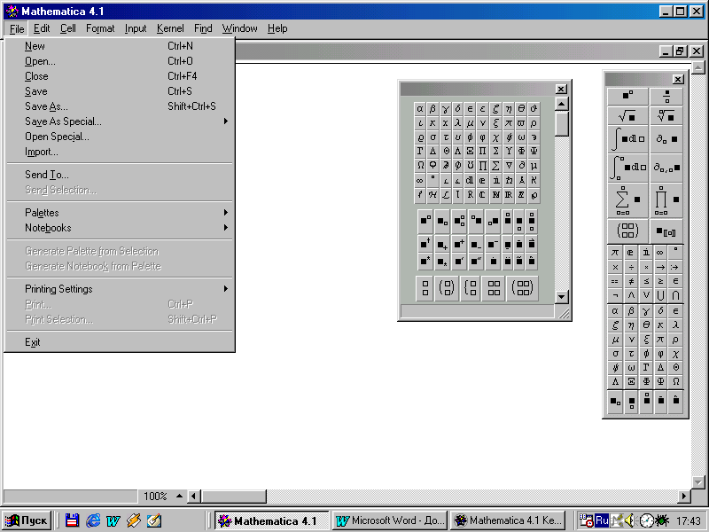Choose Save As... from the File menu
709x532 pixels.
[x=120, y=106]
